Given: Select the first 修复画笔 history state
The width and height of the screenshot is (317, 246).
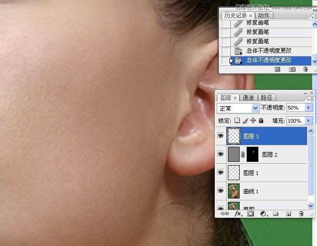Looking at the screenshot, I should (271, 23).
